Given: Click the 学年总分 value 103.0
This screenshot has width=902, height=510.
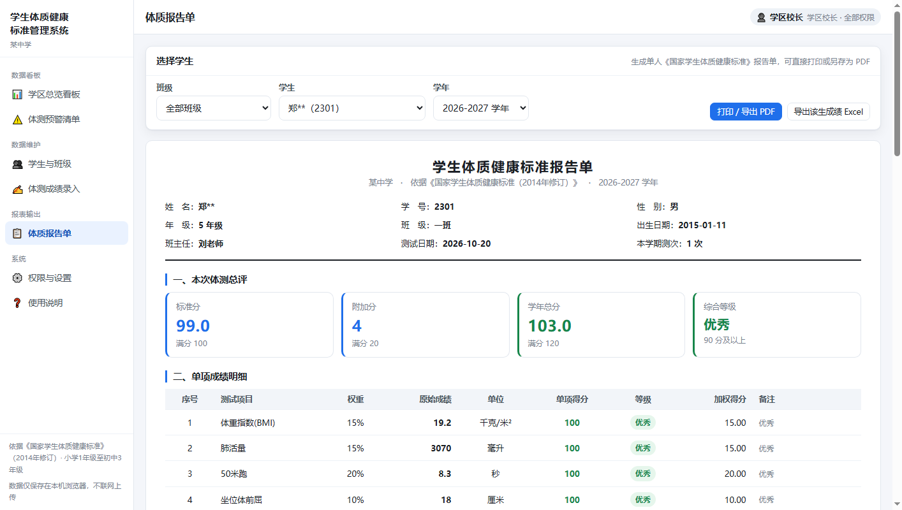Looking at the screenshot, I should tap(549, 326).
